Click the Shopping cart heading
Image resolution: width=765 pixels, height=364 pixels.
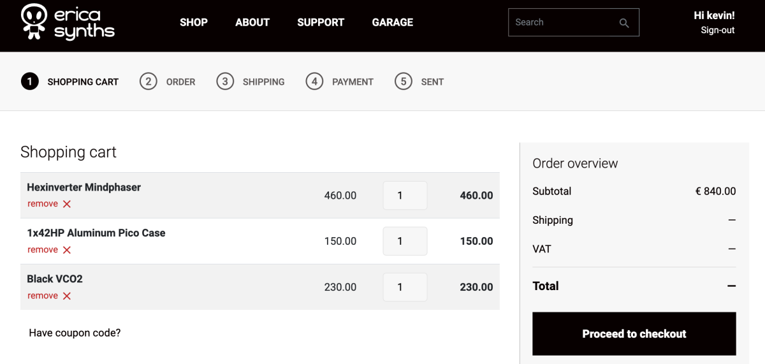(68, 152)
